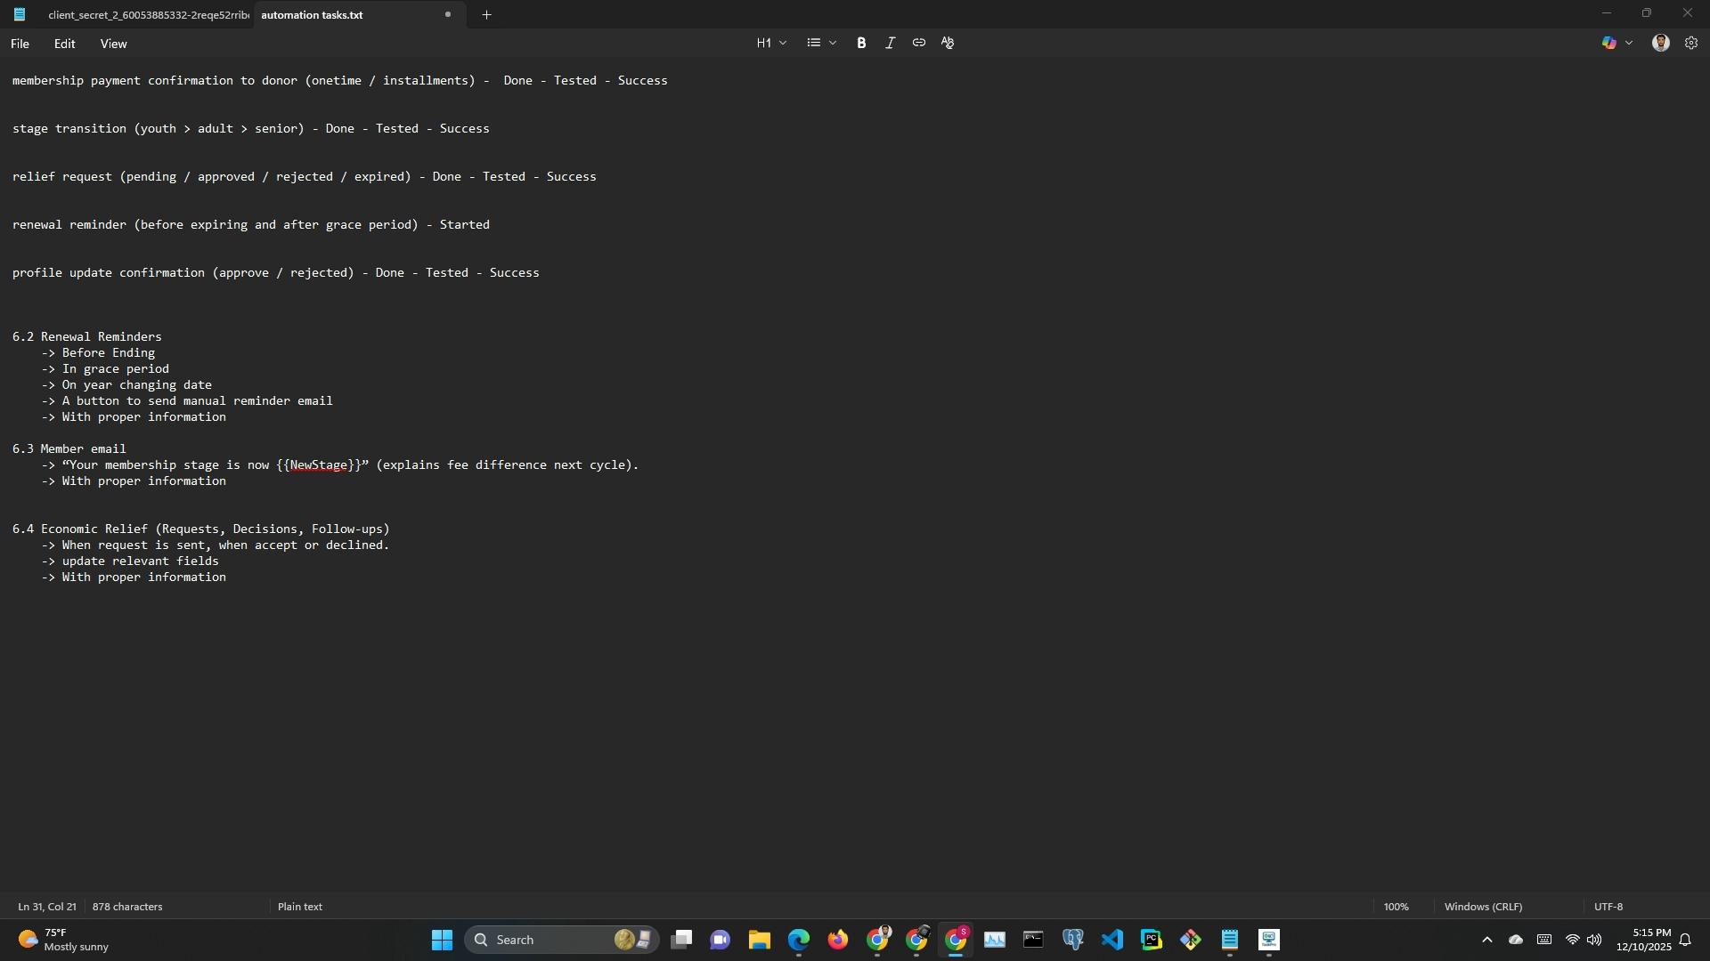Expand Copilot dropdown chevron
The height and width of the screenshot is (961, 1710).
[1629, 43]
